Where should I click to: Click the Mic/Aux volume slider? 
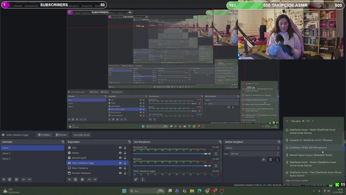click(x=170, y=165)
